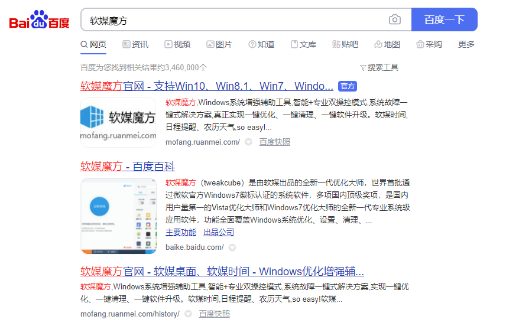Click the camera image search icon

(395, 19)
